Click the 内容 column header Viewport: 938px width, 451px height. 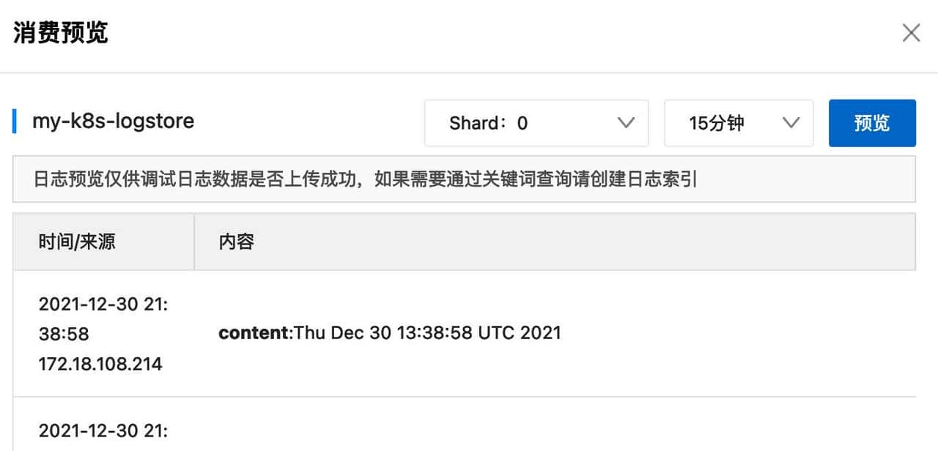236,242
